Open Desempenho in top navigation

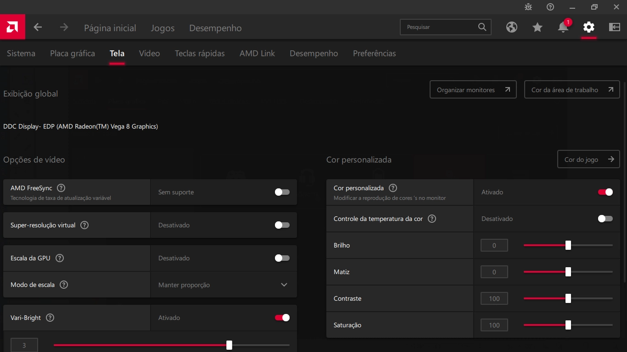tap(215, 28)
